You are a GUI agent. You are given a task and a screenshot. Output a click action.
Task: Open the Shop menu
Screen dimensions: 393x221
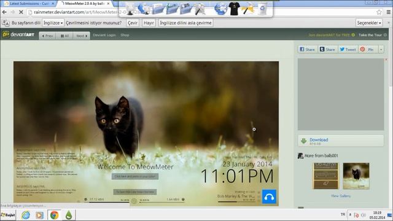(125, 35)
